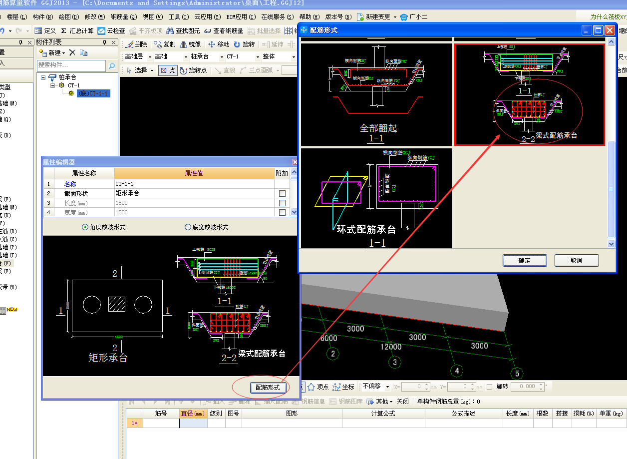This screenshot has width=627, height=459.
Task: Open the 修改(M) menu
Action: point(95,17)
